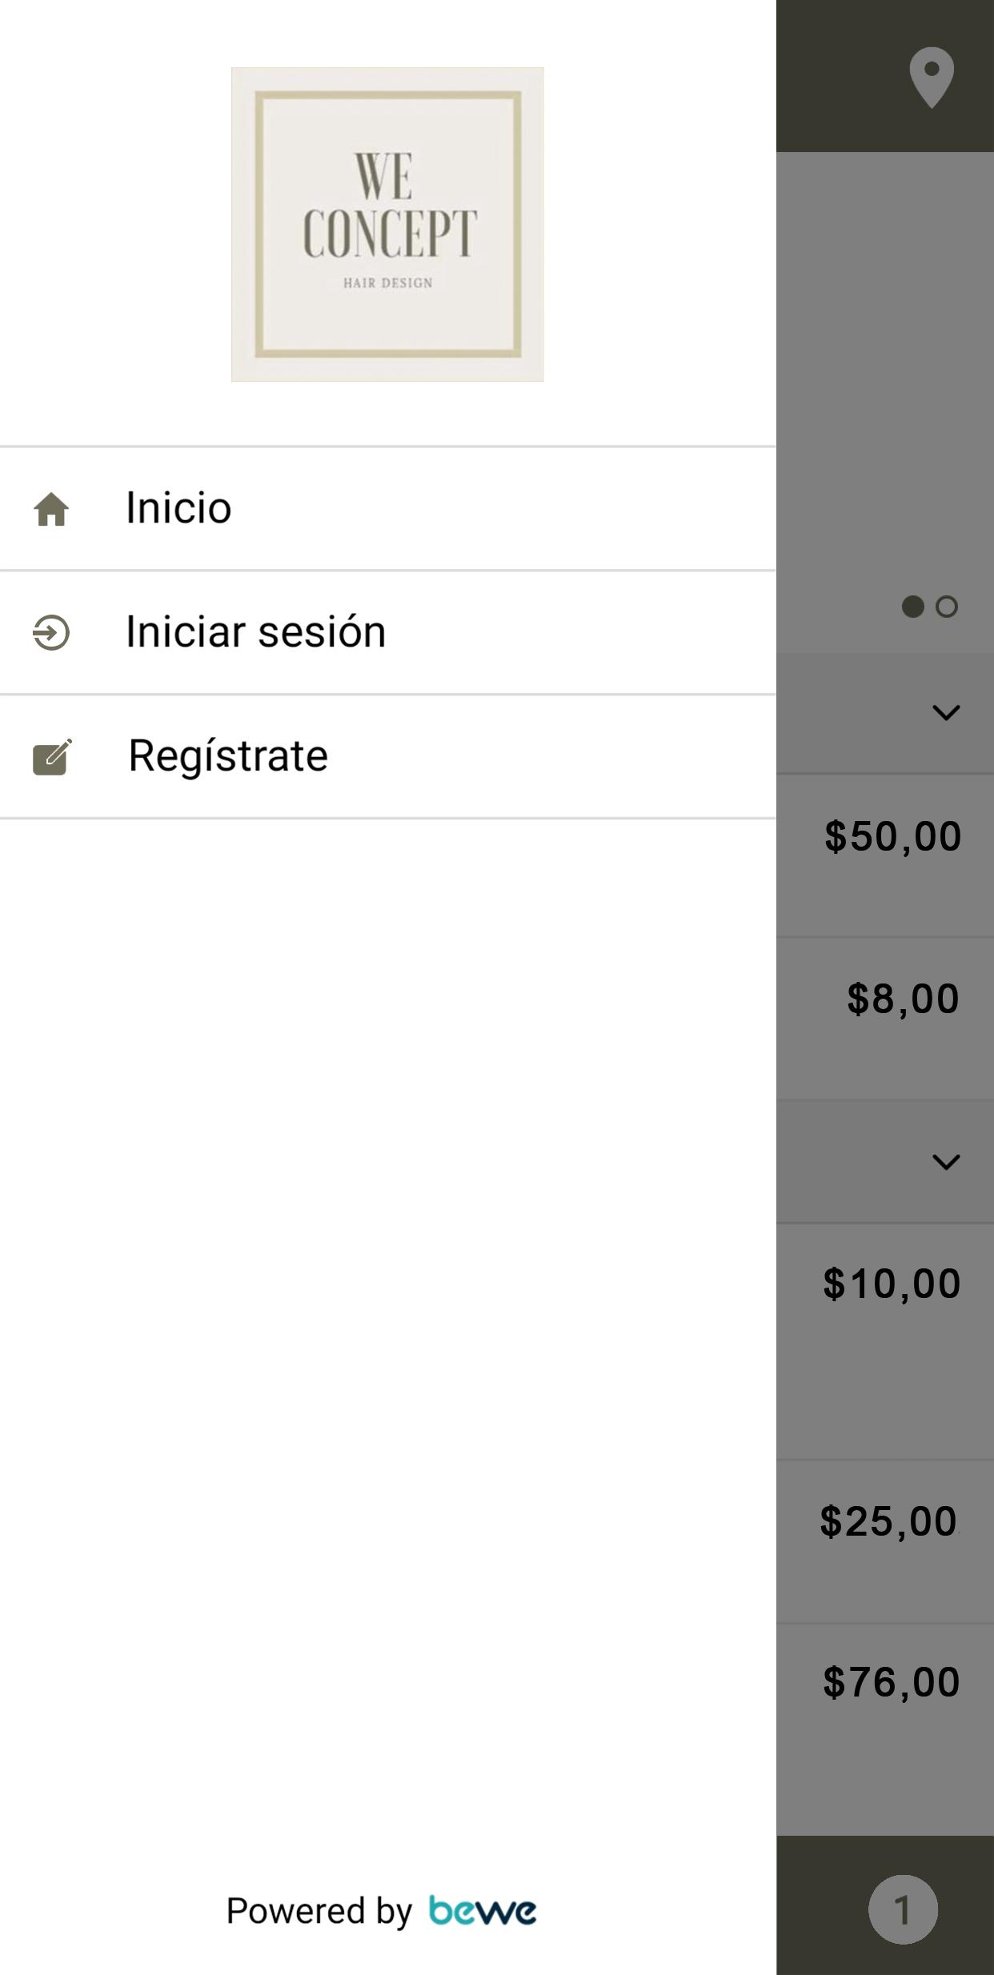The image size is (994, 1975).
Task: Expand the upper chevron section above $50,00
Action: click(885, 713)
